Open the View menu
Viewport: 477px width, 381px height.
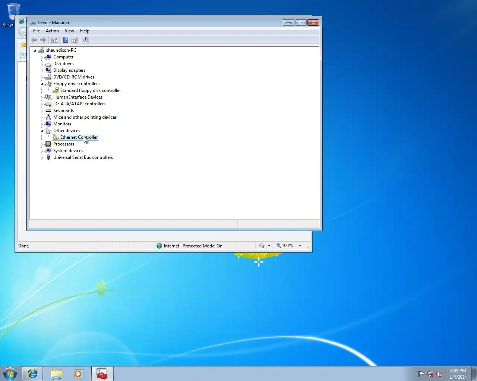click(x=69, y=31)
